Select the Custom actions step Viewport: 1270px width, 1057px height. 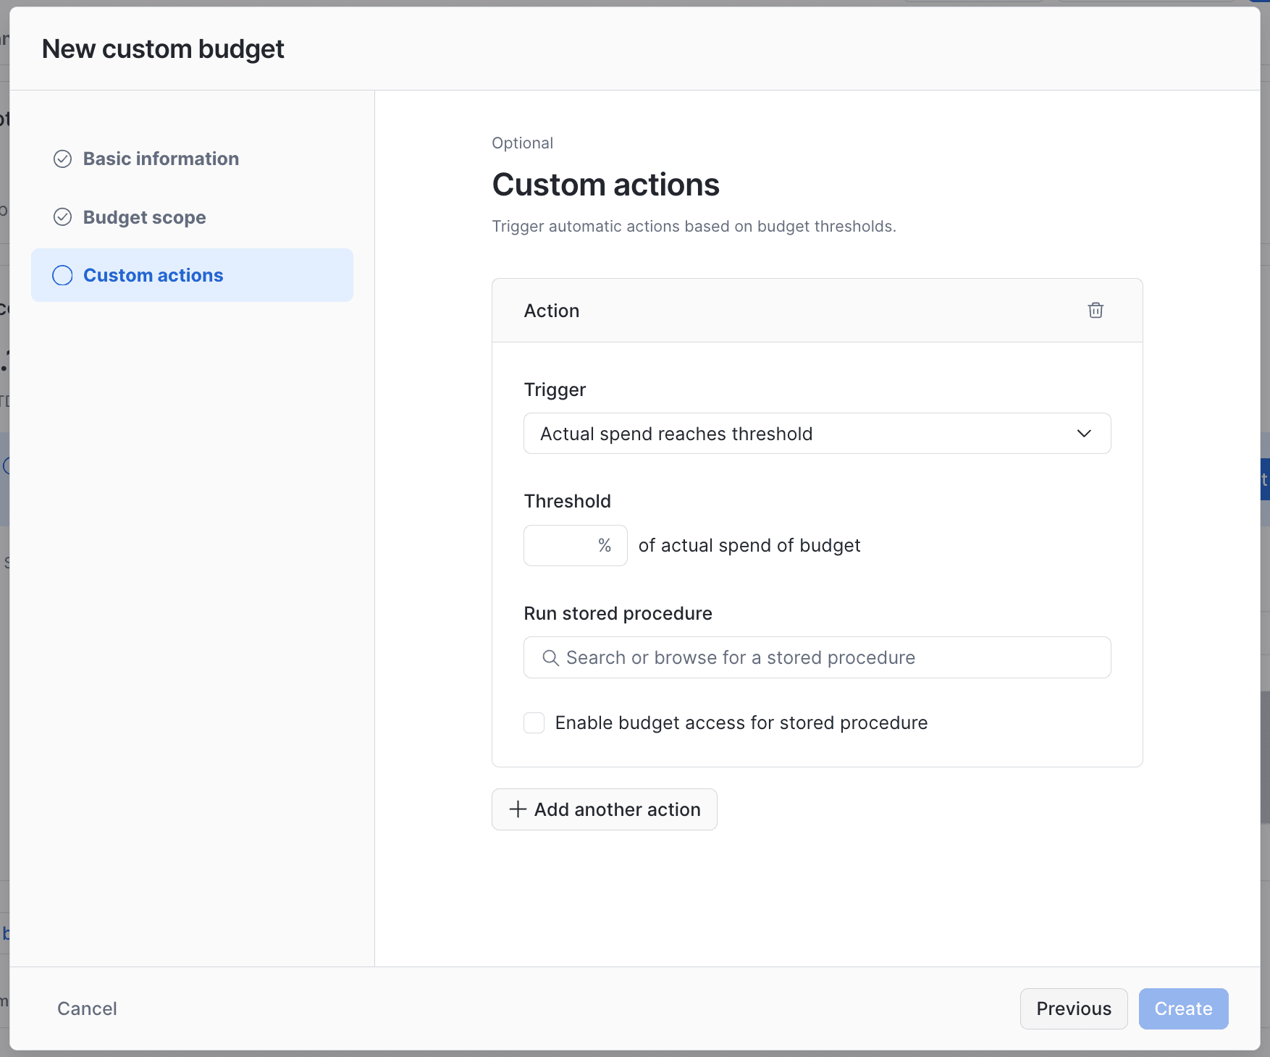click(x=192, y=275)
